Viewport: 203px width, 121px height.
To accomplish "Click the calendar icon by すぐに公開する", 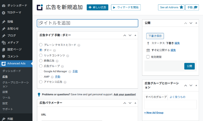I will (x=148, y=50).
